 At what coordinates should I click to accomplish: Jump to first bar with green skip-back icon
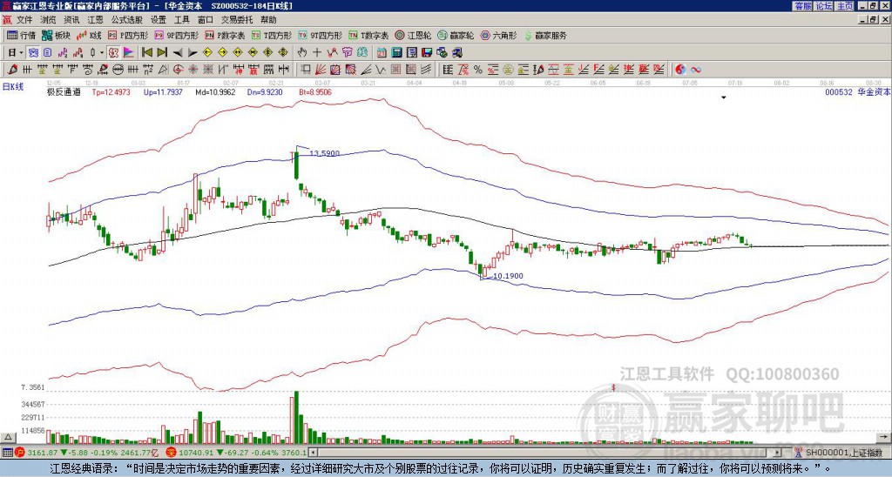(146, 53)
